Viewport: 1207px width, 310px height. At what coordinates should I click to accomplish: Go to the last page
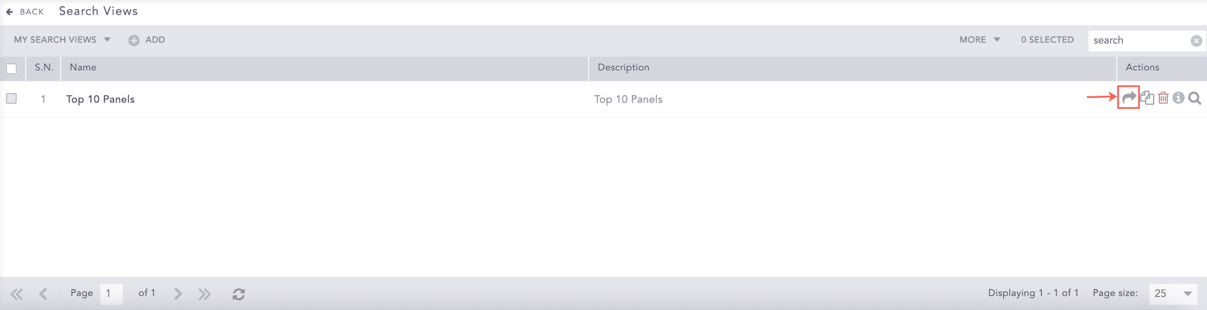(204, 294)
